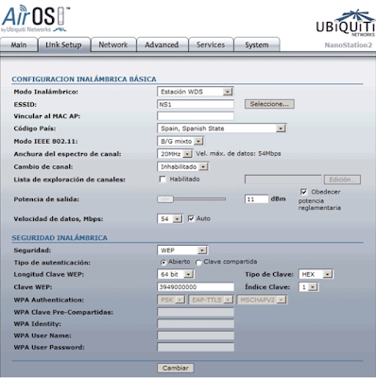Open the Modo IEEE 802.11 dropdown
This screenshot has width=376, height=378.
tap(180, 141)
